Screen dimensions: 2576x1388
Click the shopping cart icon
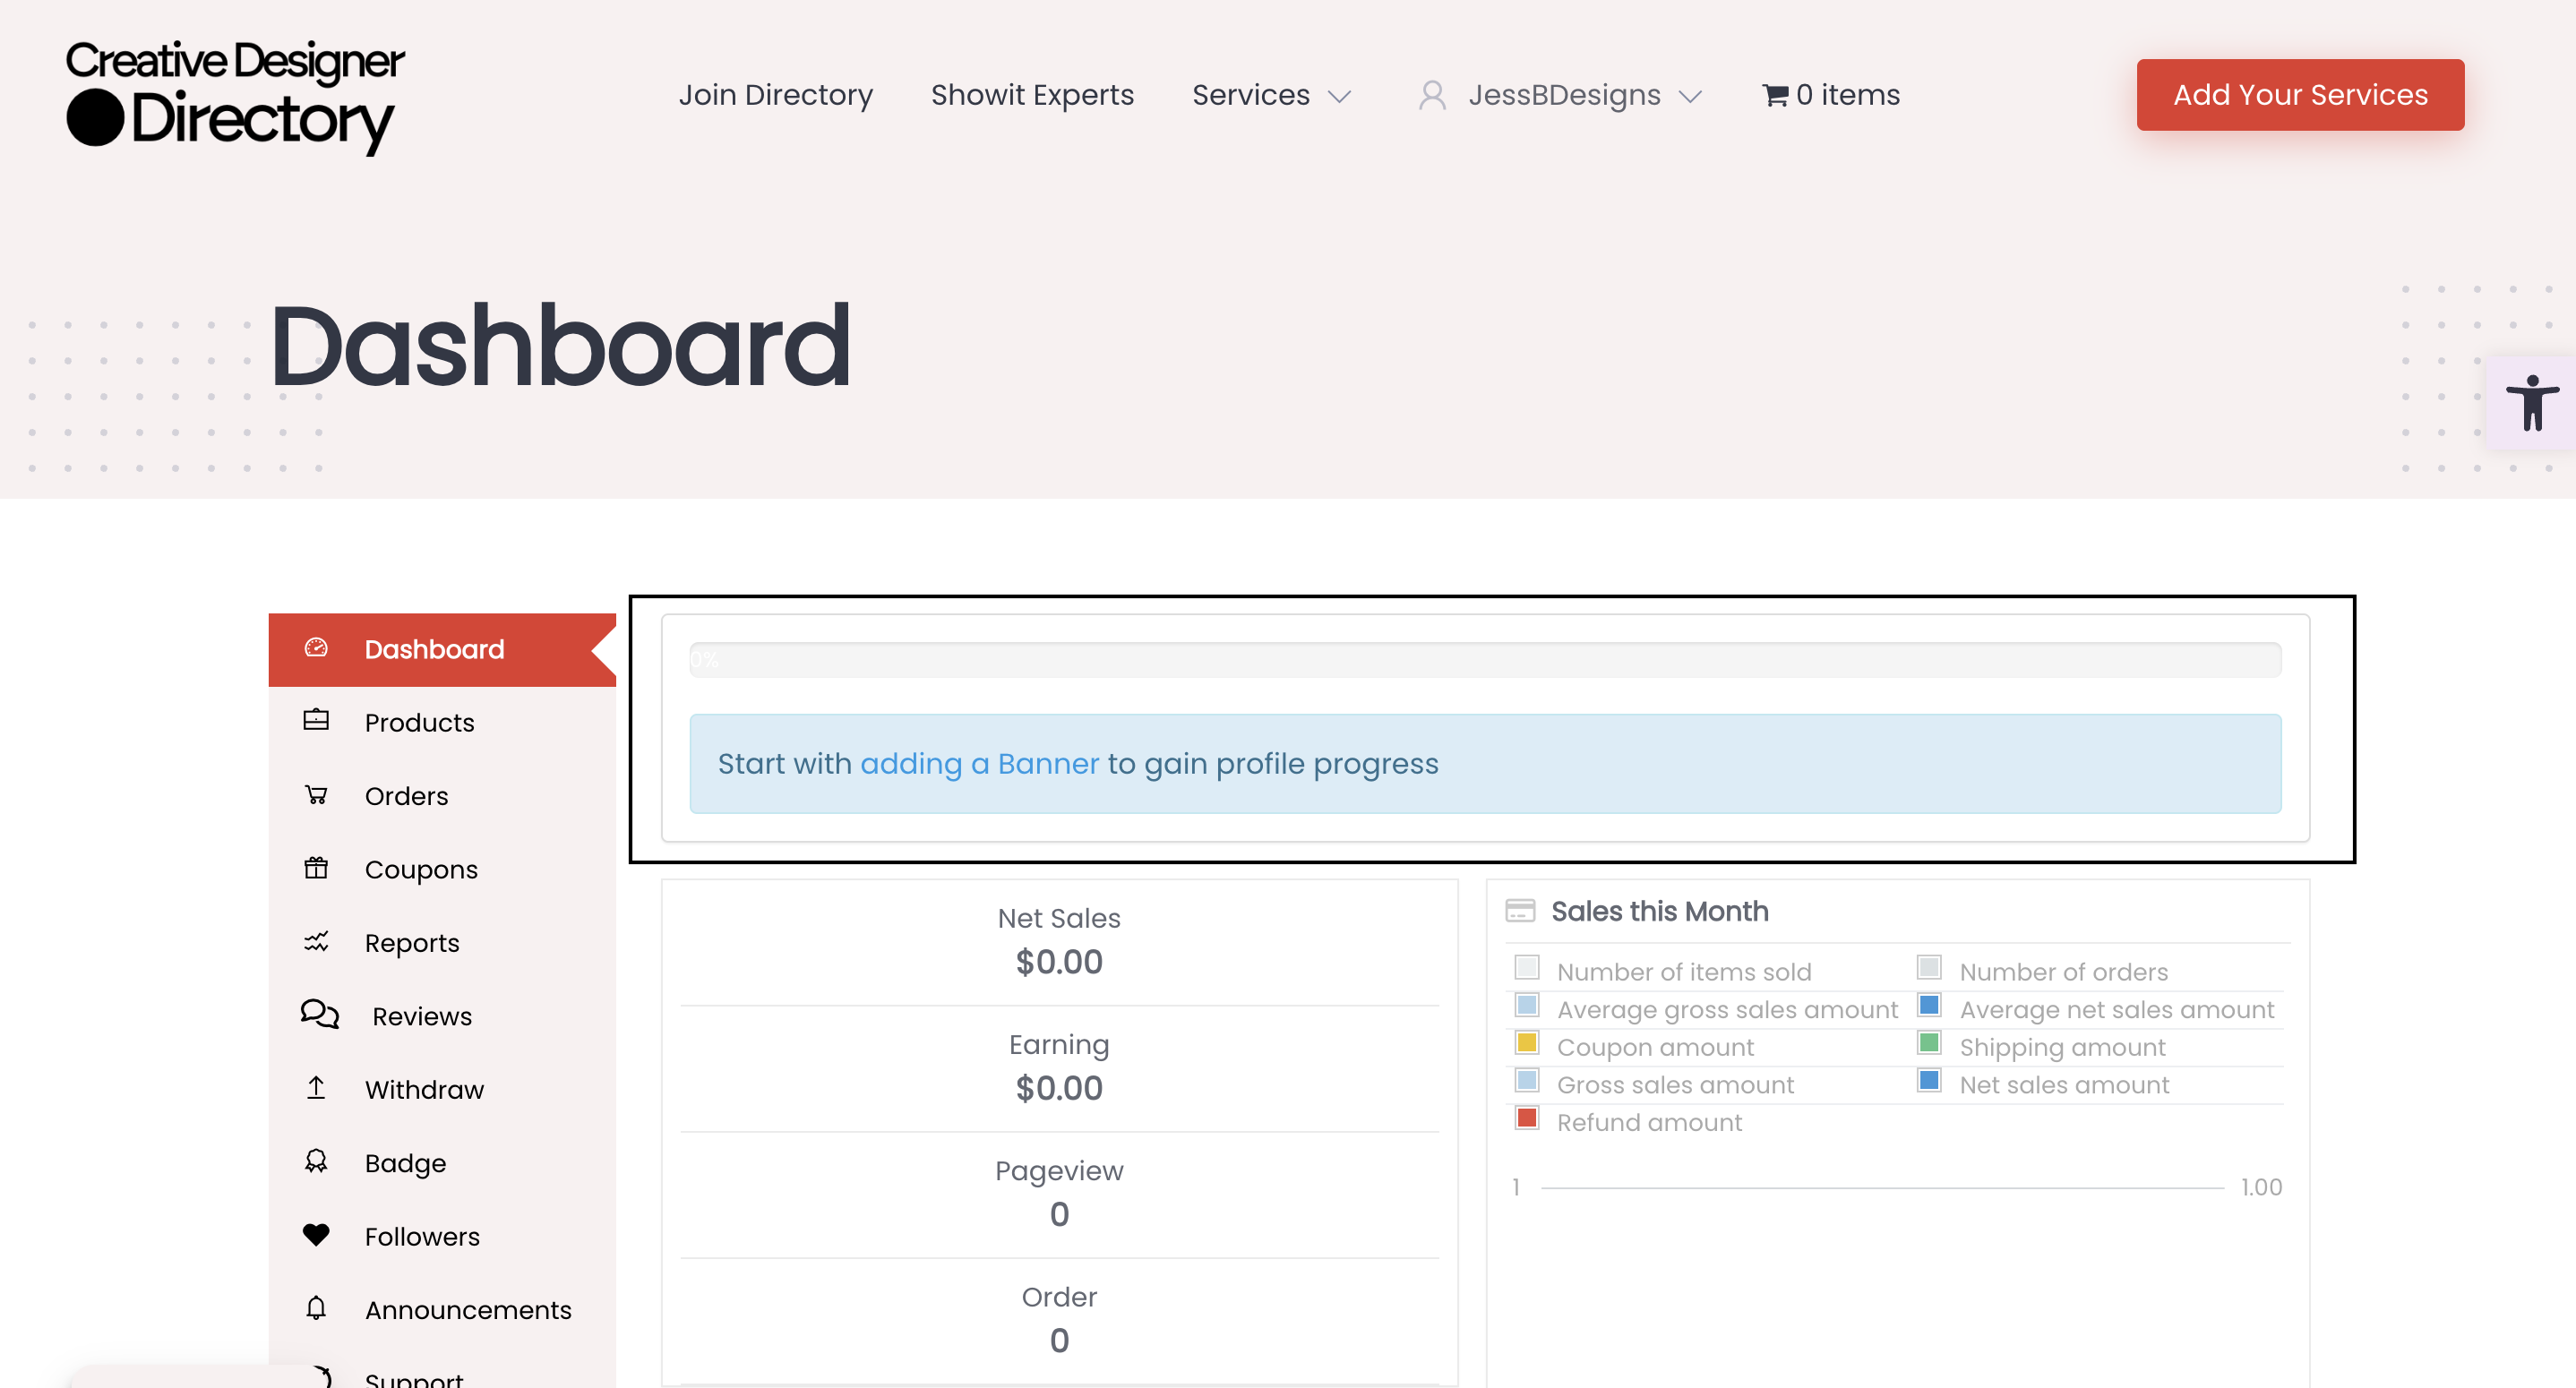(1775, 95)
